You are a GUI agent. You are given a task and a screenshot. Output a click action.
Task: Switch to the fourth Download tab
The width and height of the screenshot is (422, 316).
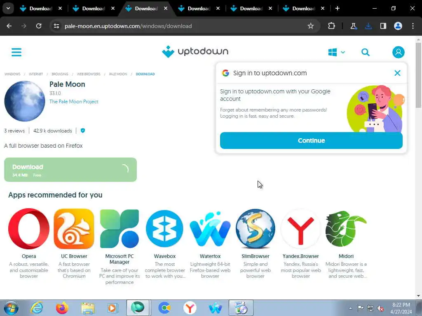pos(199,9)
